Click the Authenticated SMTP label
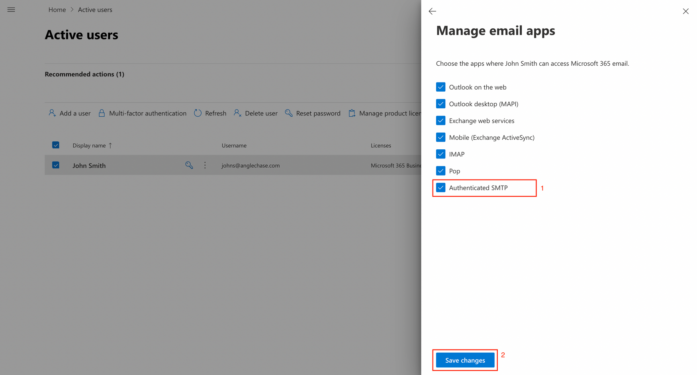 click(478, 188)
